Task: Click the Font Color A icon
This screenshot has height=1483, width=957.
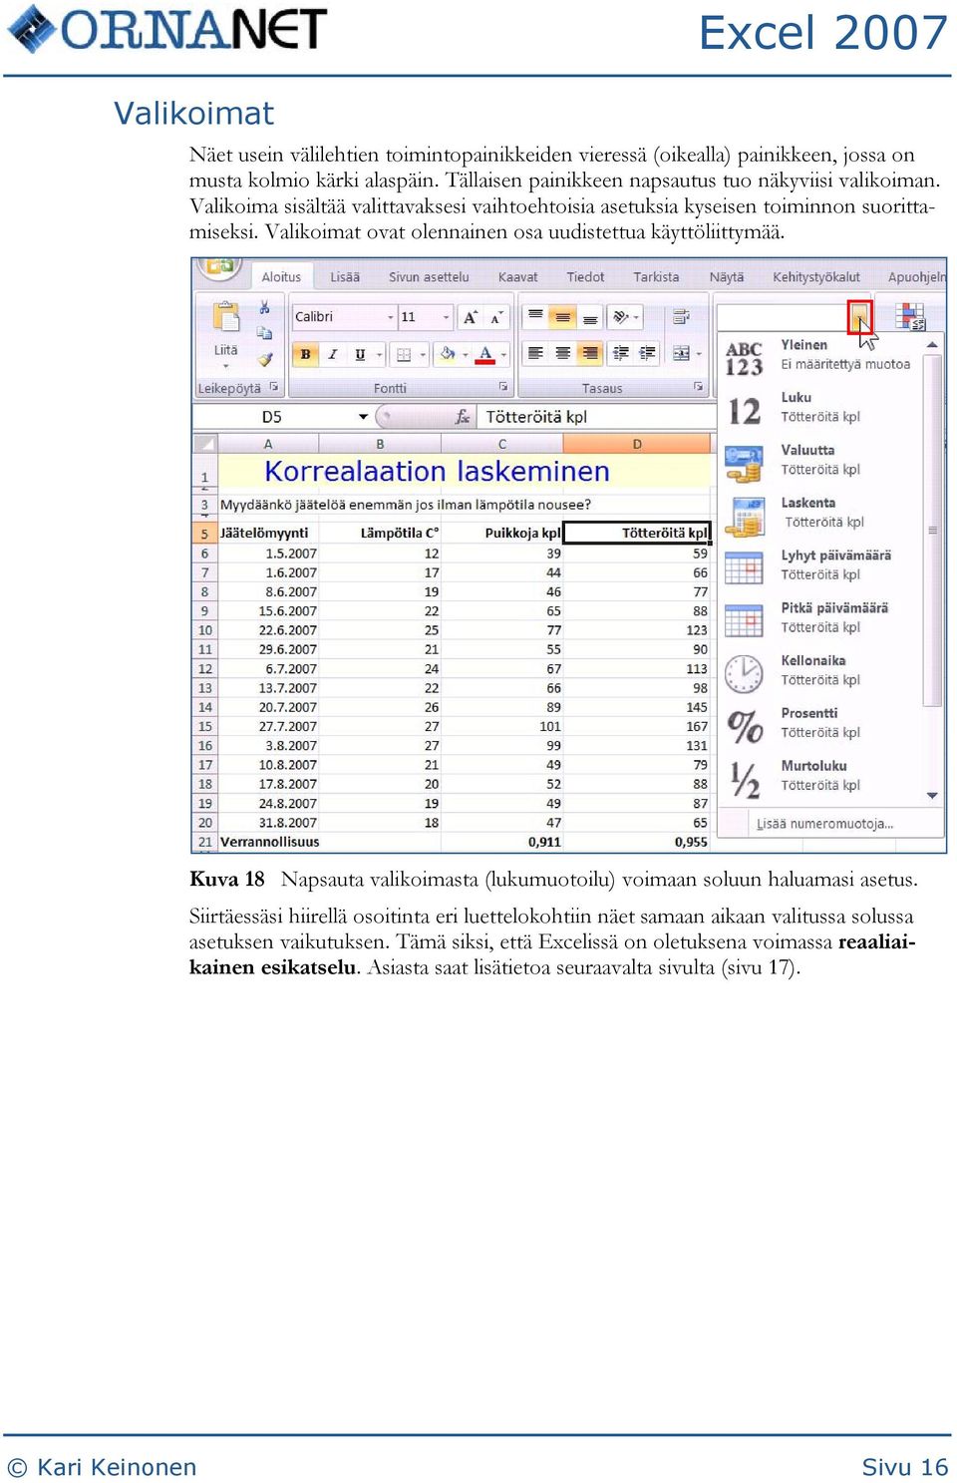Action: click(485, 354)
